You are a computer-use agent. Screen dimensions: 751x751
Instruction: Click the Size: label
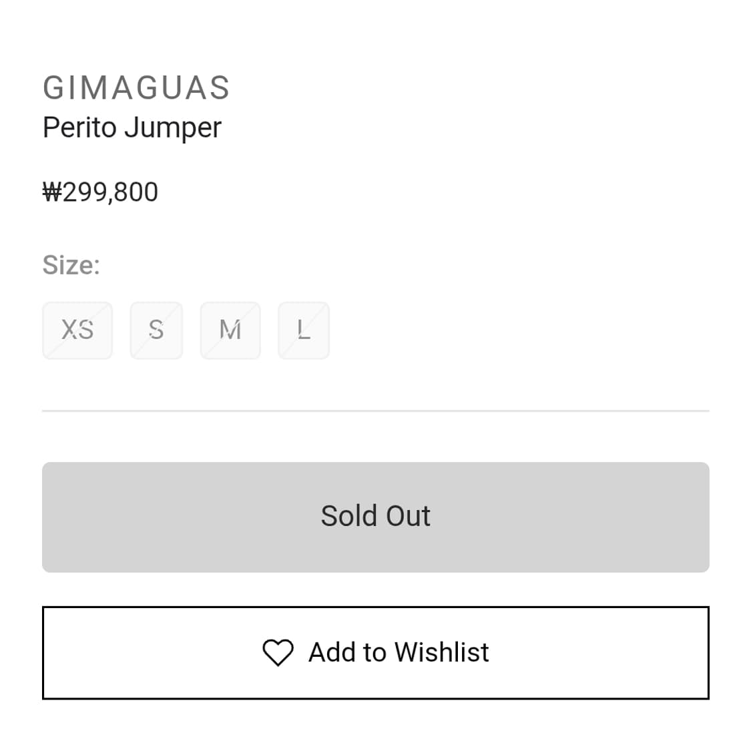[71, 265]
